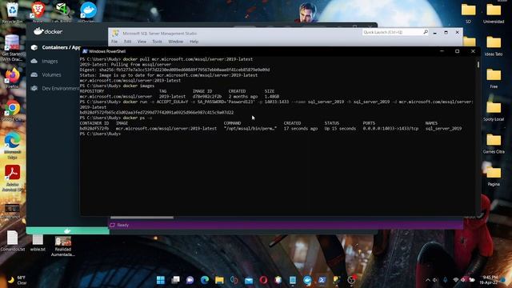Select the Brave browser desktop shortcut

click(x=38, y=12)
